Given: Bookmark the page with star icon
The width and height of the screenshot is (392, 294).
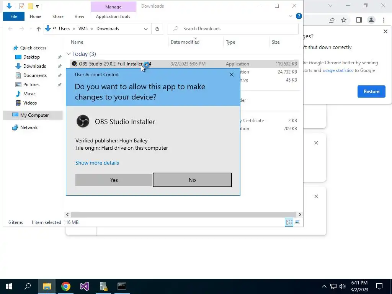Looking at the screenshot, I should click(x=344, y=20).
